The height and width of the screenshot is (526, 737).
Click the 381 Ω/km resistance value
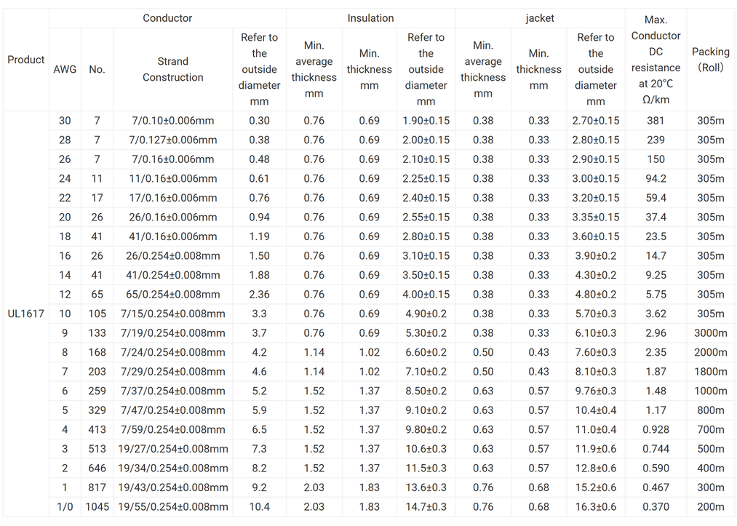656,121
